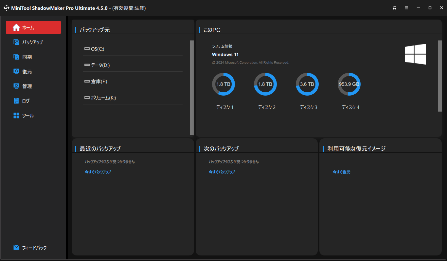The height and width of the screenshot is (261, 447).
Task: Click the ボリューム(K:) drive icon
Action: coord(87,98)
